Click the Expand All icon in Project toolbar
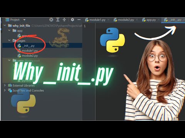The width and height of the screenshot is (185, 138). tap(58, 20)
